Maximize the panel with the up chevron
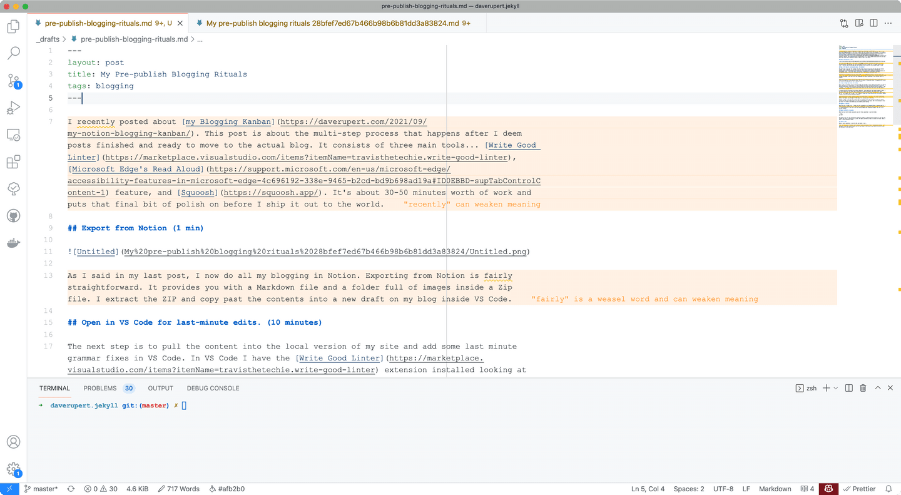 coord(877,388)
